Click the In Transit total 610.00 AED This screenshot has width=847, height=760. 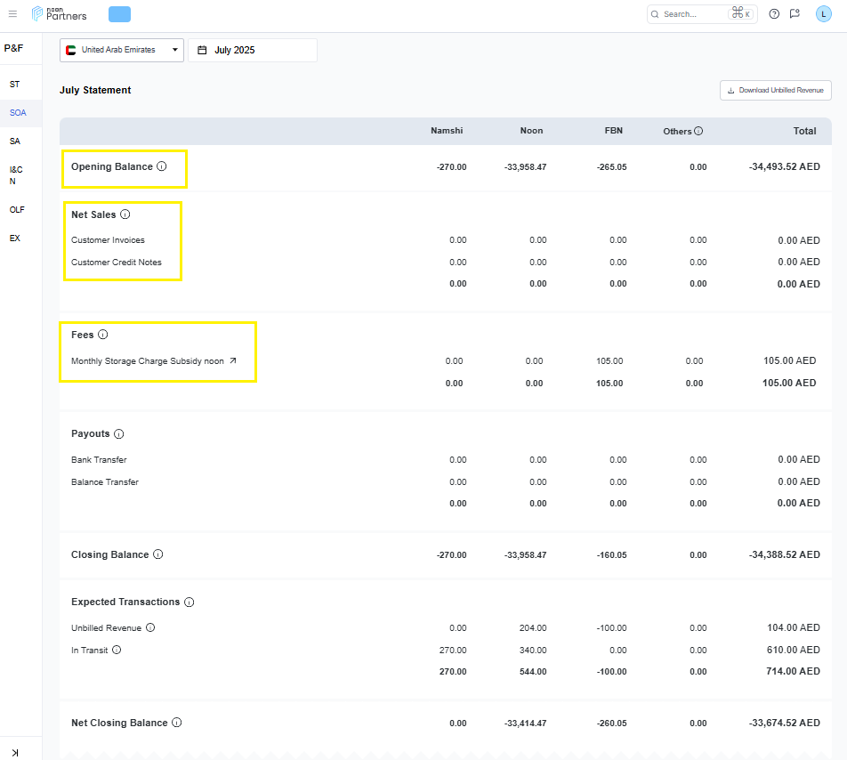[x=794, y=650]
